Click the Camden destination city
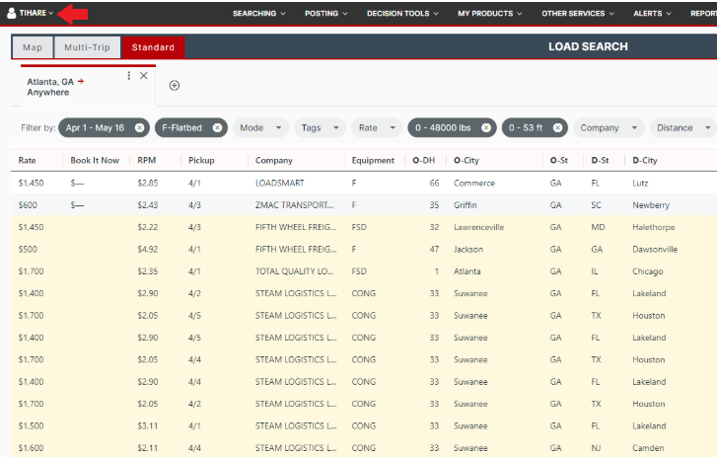 [x=648, y=448]
